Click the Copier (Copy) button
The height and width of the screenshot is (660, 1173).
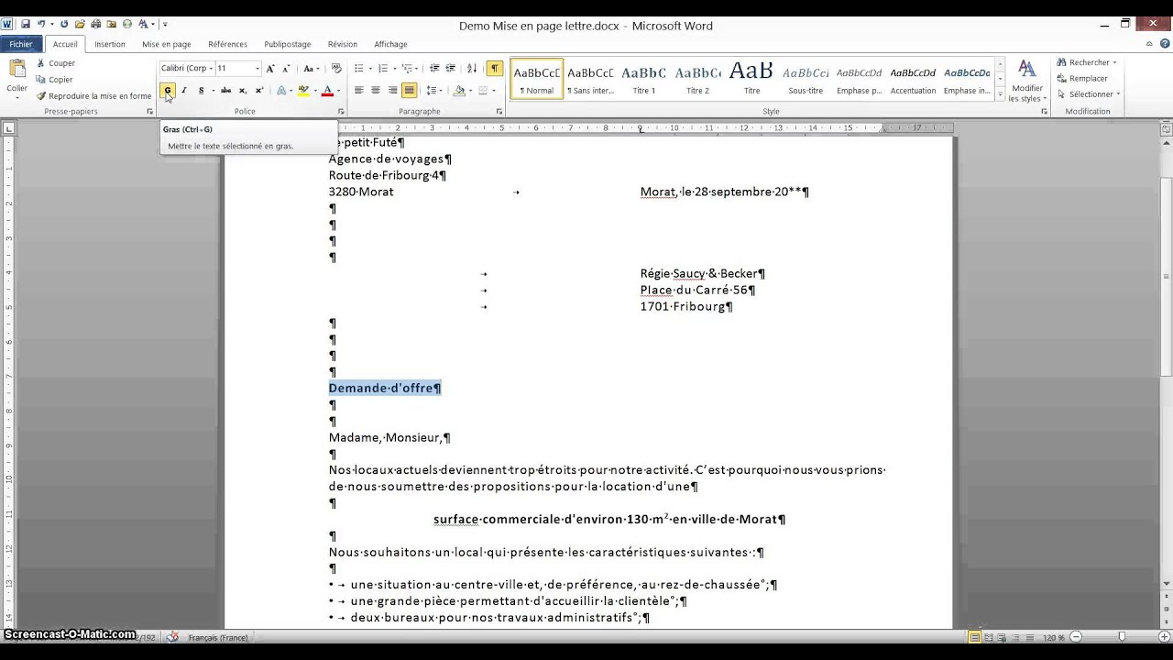(x=55, y=80)
